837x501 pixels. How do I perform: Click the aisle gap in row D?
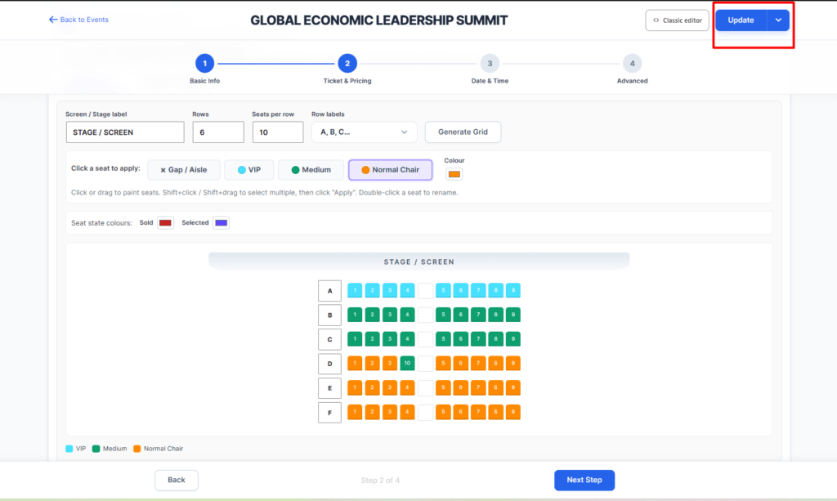click(425, 364)
